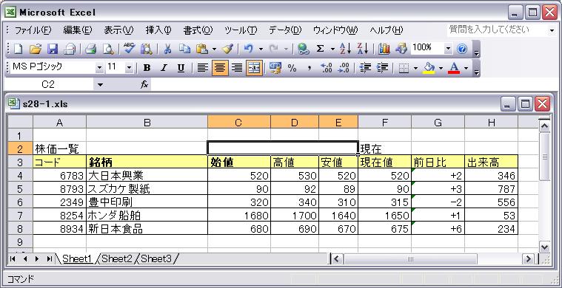The image size is (562, 288).
Task: Select row 5 header
Action: pyautogui.click(x=20, y=188)
